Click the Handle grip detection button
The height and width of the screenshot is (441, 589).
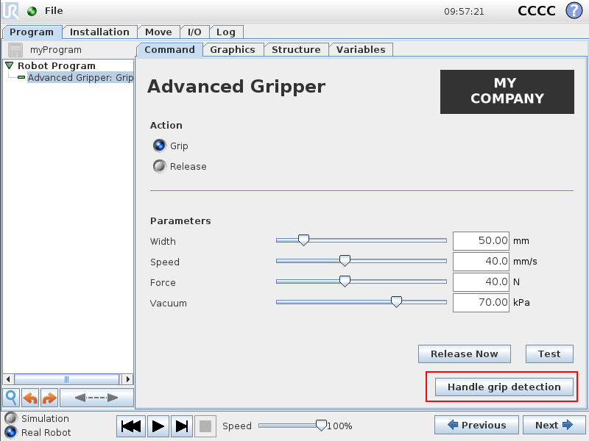coord(504,387)
